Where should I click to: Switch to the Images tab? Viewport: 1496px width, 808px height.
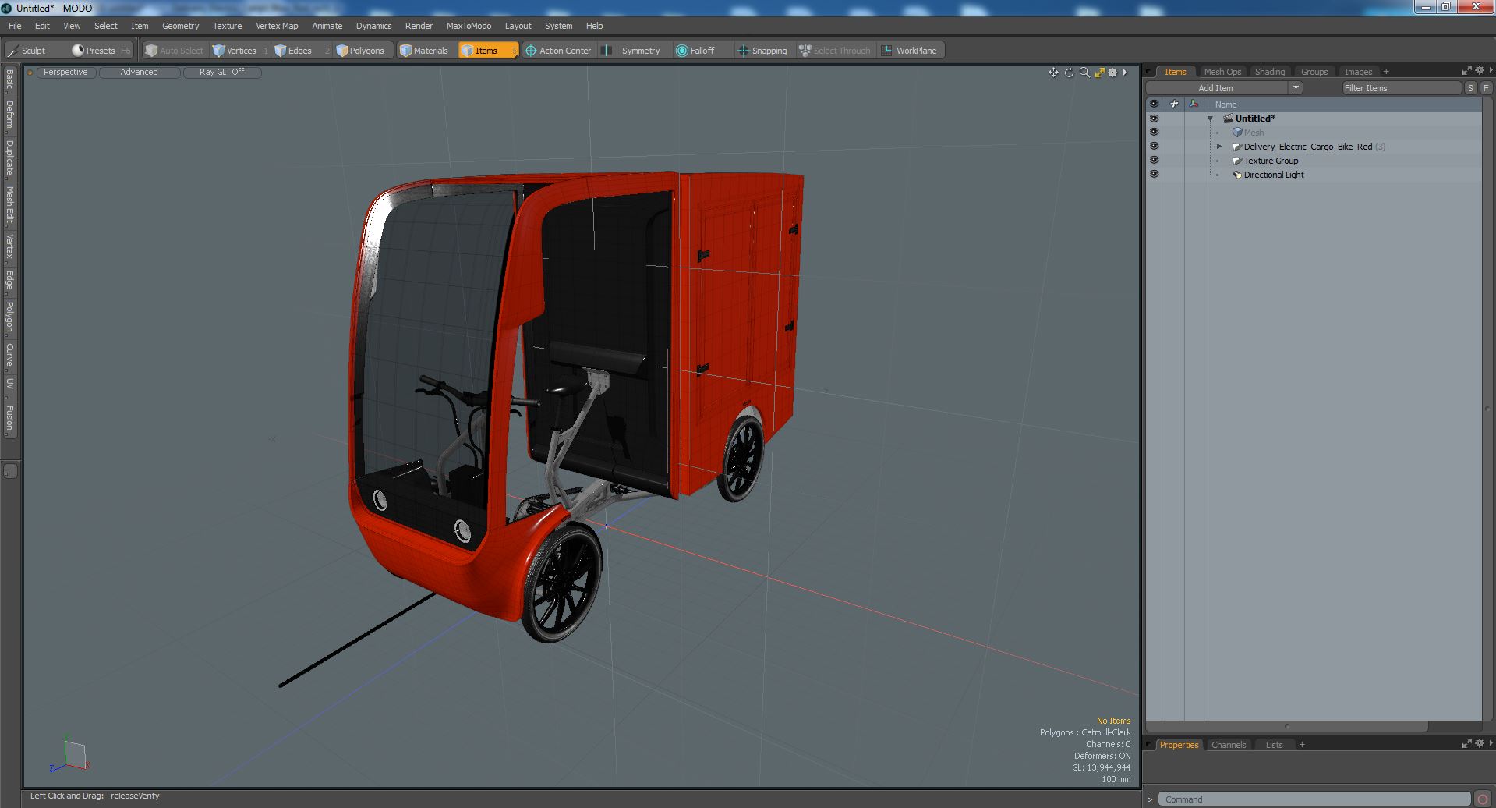coord(1358,72)
